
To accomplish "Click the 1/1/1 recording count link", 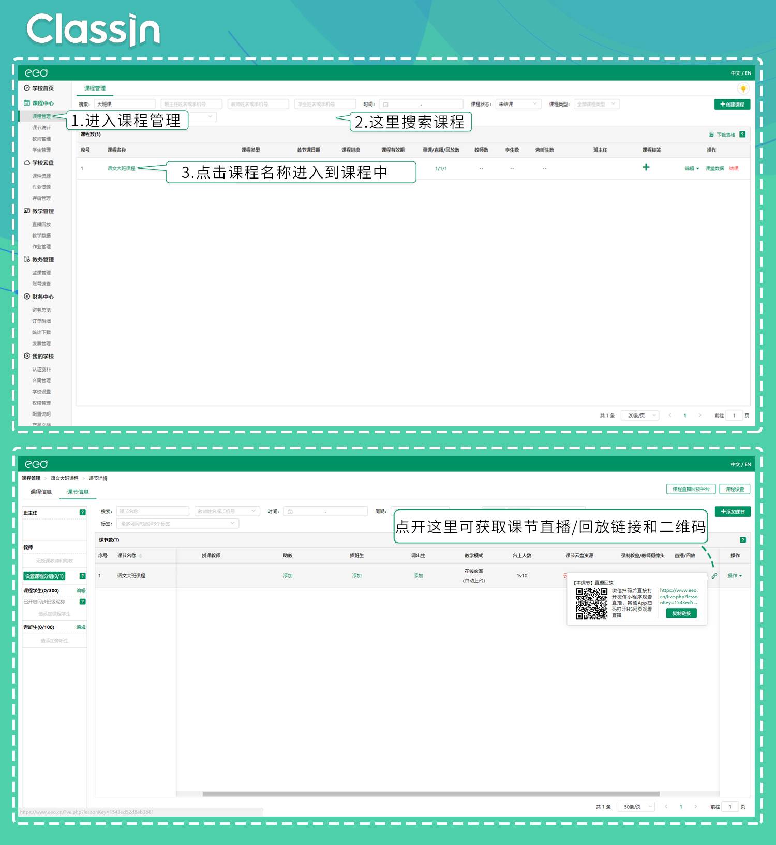I will click(x=441, y=169).
